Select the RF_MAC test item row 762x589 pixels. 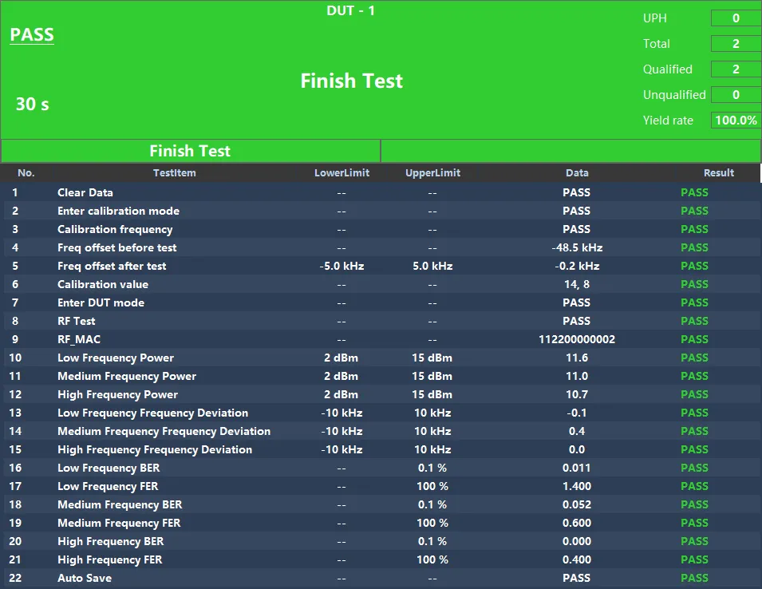(x=79, y=339)
